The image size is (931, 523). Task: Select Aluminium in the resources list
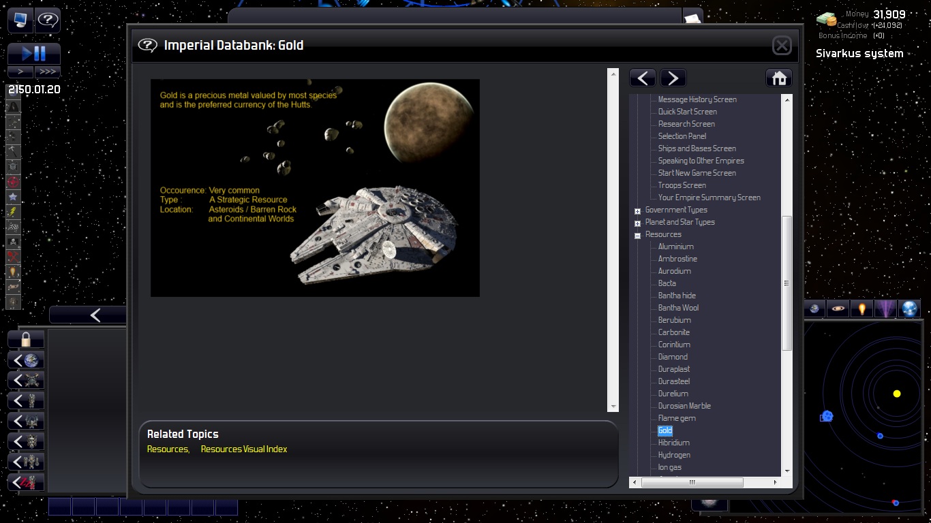[x=675, y=247]
